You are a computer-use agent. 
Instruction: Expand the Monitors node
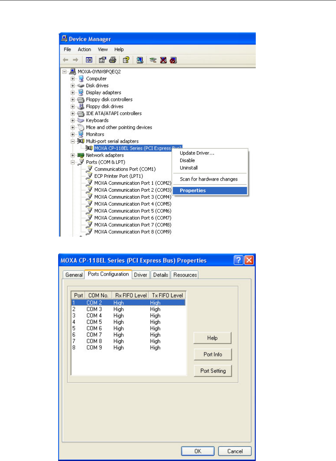[x=73, y=134]
